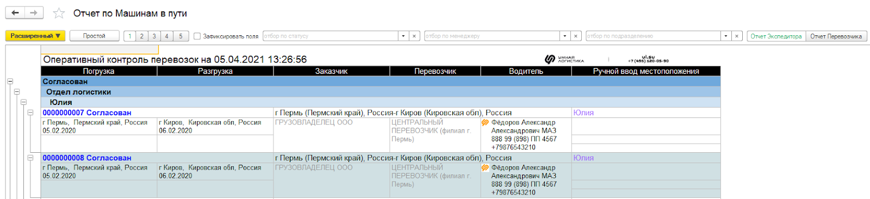This screenshot has width=870, height=199.
Task: Select grouping level 4
Action: tap(167, 36)
